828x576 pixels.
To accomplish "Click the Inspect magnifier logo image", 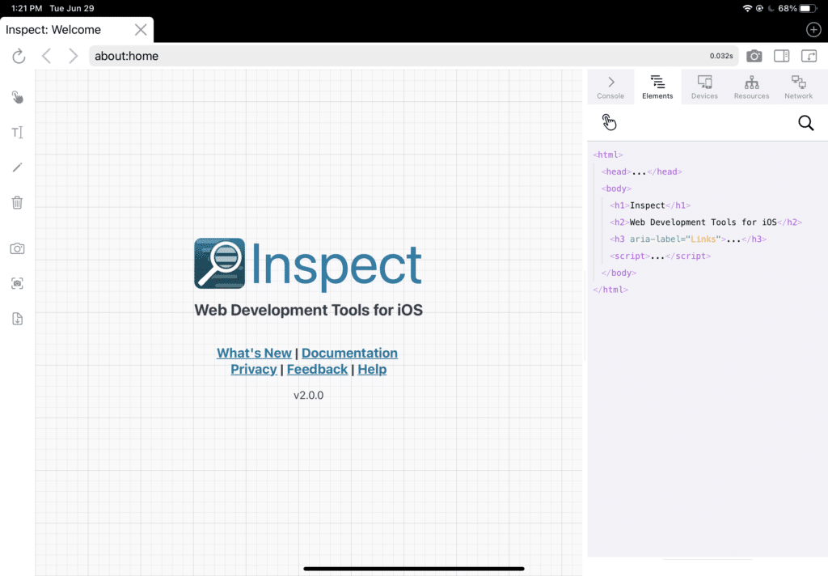I will 219,263.
